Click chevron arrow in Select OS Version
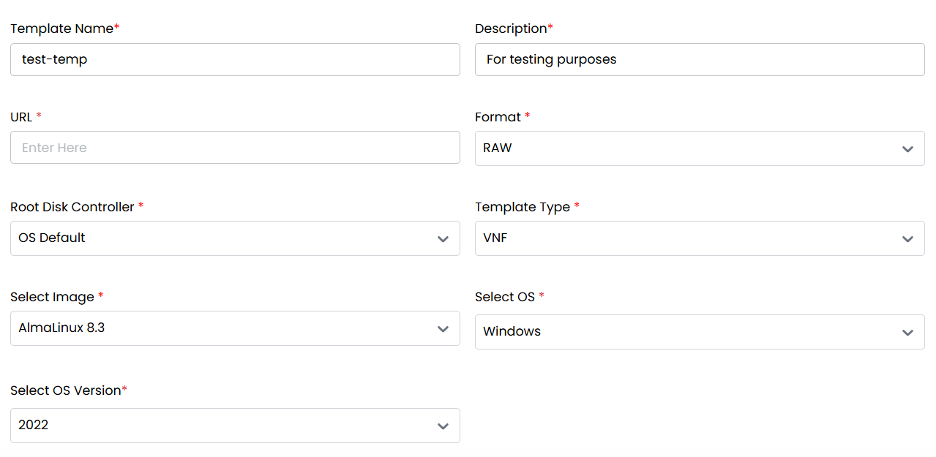This screenshot has width=936, height=457. click(x=443, y=426)
